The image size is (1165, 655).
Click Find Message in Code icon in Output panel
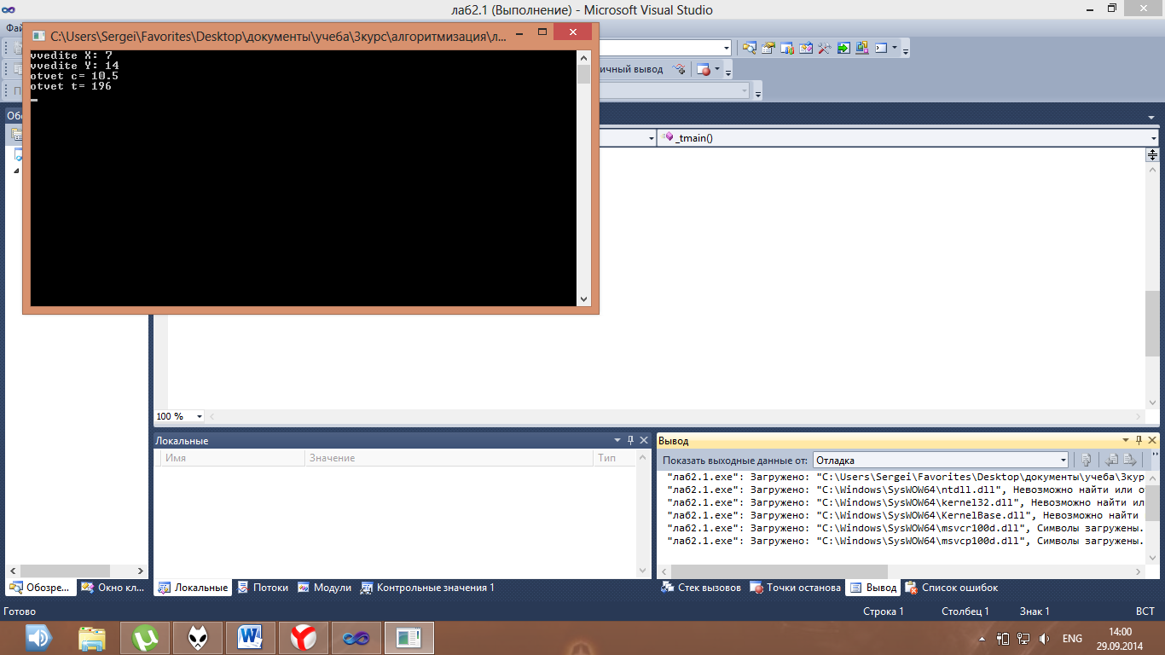coord(1086,460)
